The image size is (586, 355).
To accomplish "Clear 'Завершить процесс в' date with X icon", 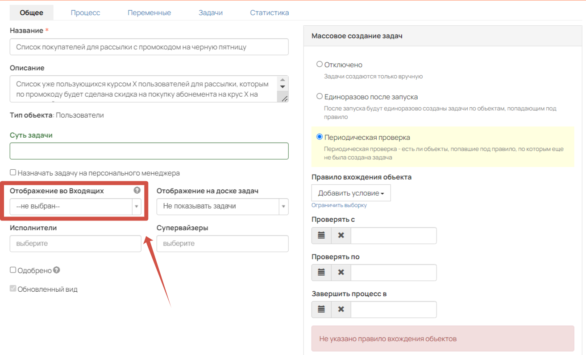I will (x=341, y=310).
